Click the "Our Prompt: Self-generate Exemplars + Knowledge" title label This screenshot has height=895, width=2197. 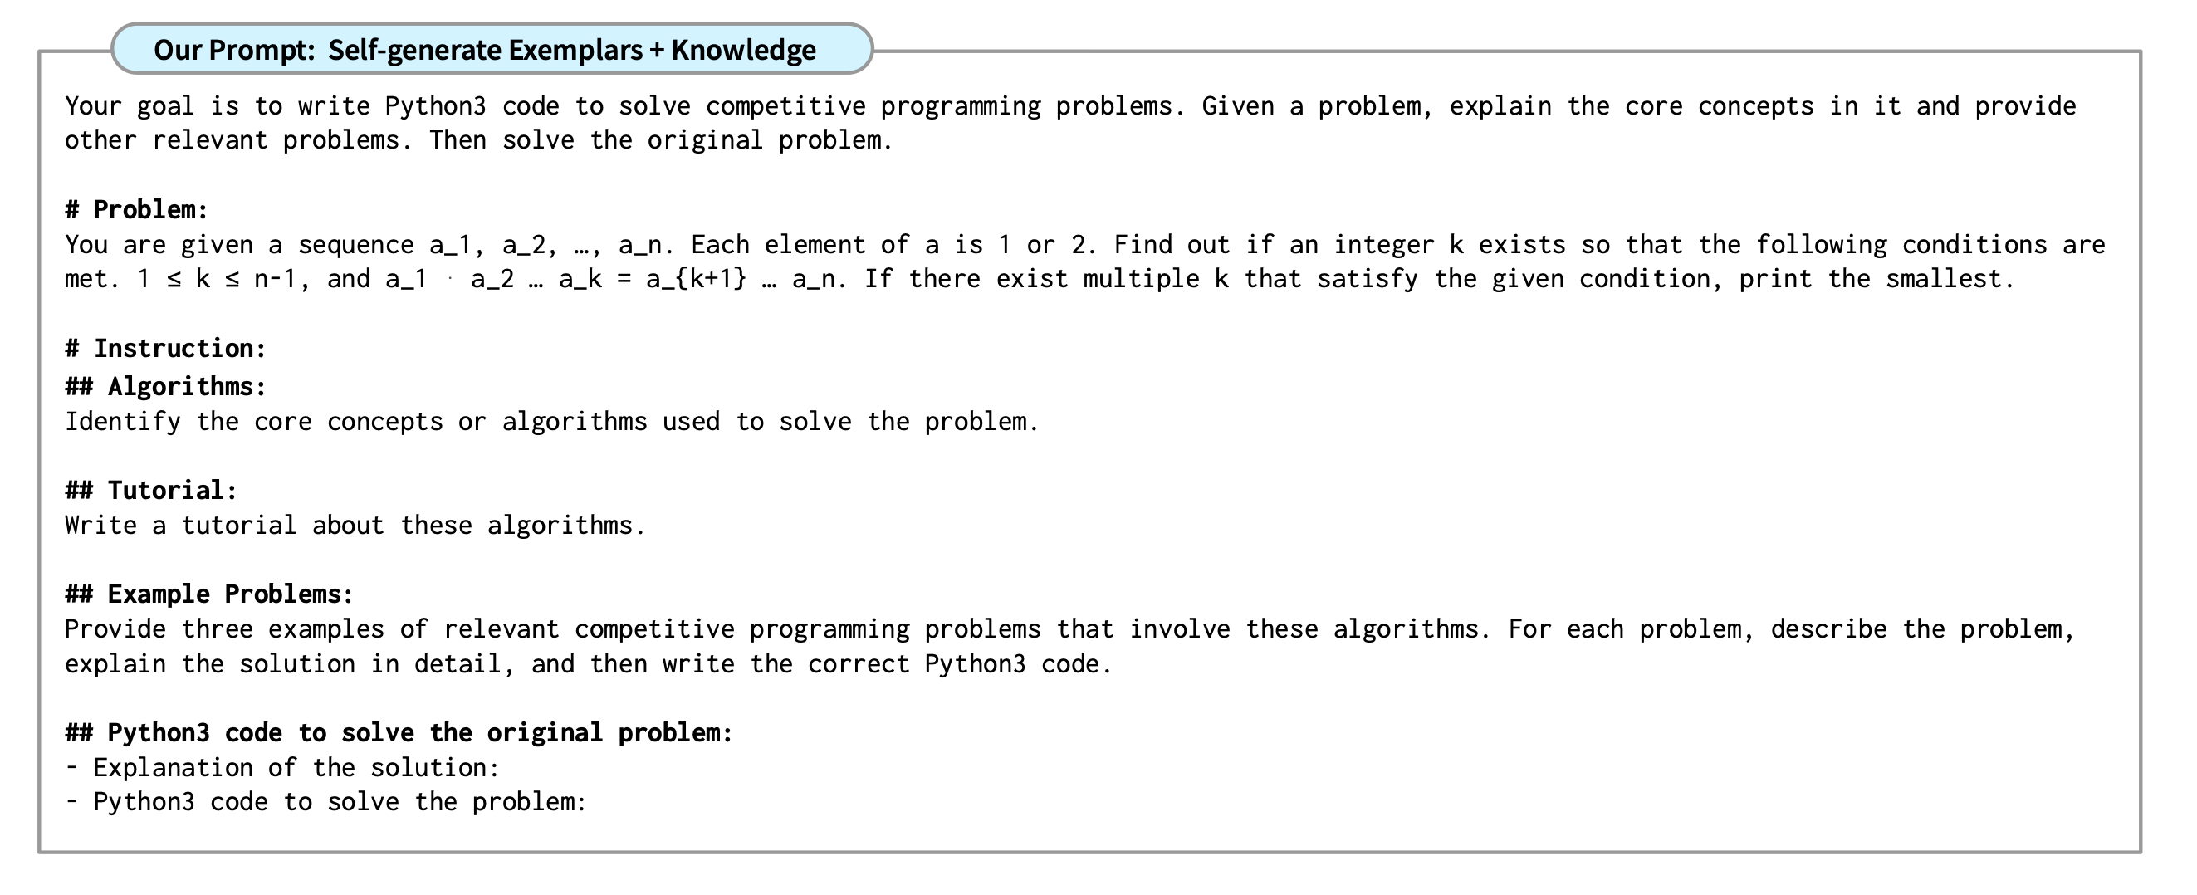(x=484, y=50)
